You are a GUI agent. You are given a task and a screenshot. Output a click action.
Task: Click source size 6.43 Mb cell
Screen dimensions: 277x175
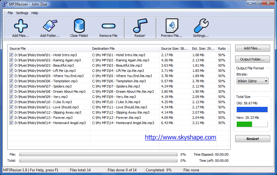[167, 123]
